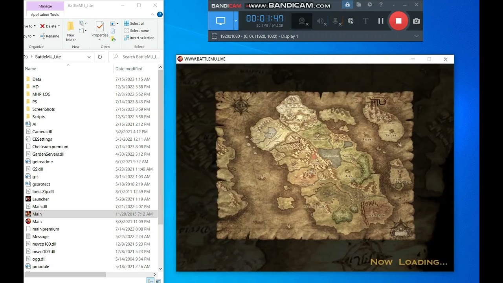
Task: Sort files by Date modified header
Action: pos(129,69)
